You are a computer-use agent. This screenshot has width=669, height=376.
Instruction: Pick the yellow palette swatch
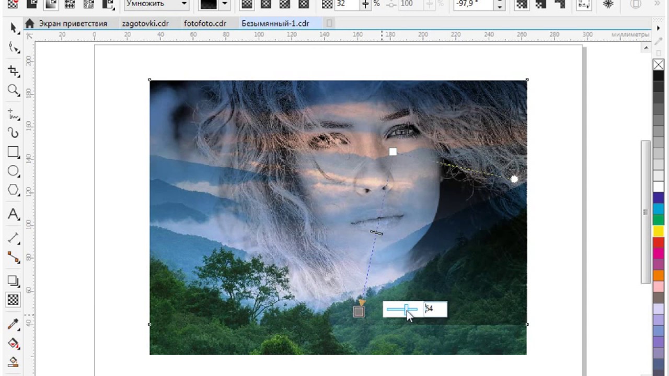658,231
